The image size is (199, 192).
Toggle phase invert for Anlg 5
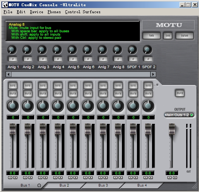73,59
